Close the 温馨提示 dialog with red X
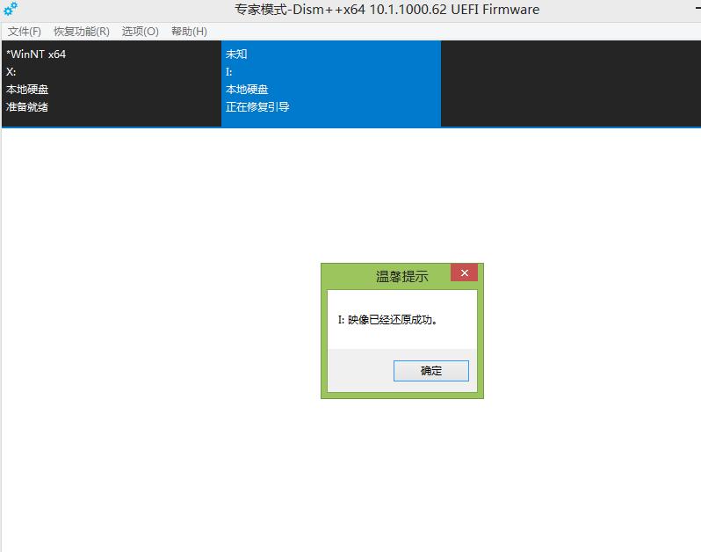This screenshot has width=701, height=552. 464,273
